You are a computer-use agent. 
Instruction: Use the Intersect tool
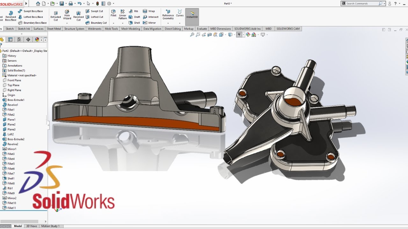[x=150, y=17]
